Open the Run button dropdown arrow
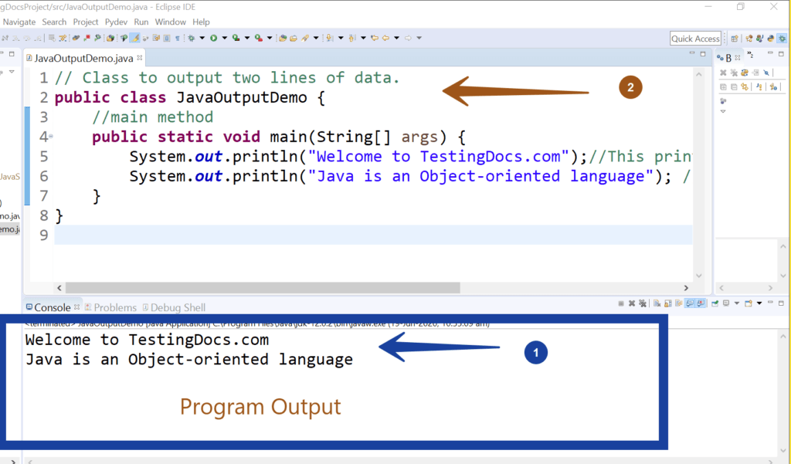Screen dimensions: 791x464 pos(223,37)
